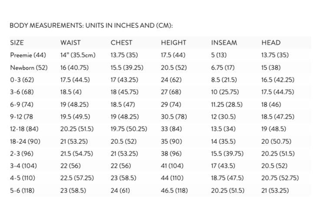Screen dimensions: 314x215
Task: Click the CHEST column header
Action: tap(121, 43)
